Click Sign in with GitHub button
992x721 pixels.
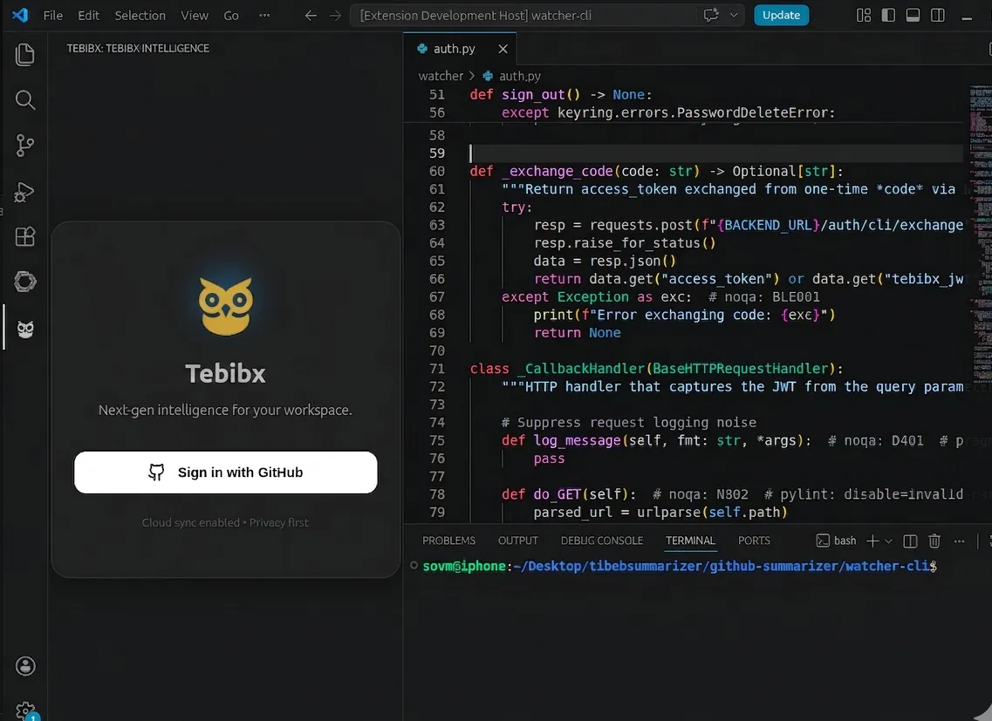pos(225,473)
